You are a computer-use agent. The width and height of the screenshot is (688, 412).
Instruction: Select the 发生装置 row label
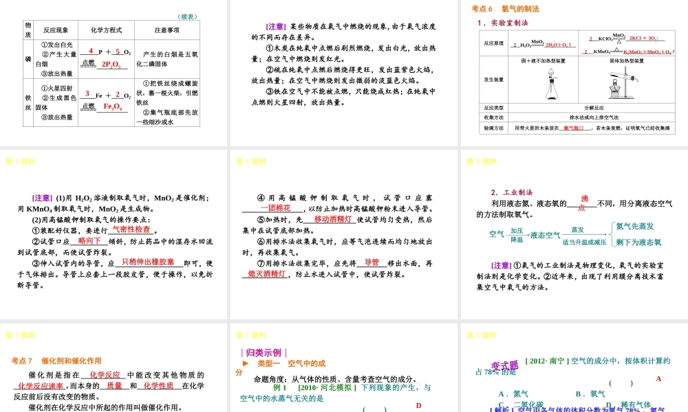pos(493,80)
